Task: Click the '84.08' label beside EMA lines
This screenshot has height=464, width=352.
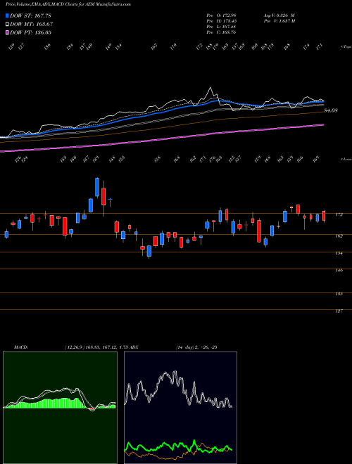Action: coord(331,110)
